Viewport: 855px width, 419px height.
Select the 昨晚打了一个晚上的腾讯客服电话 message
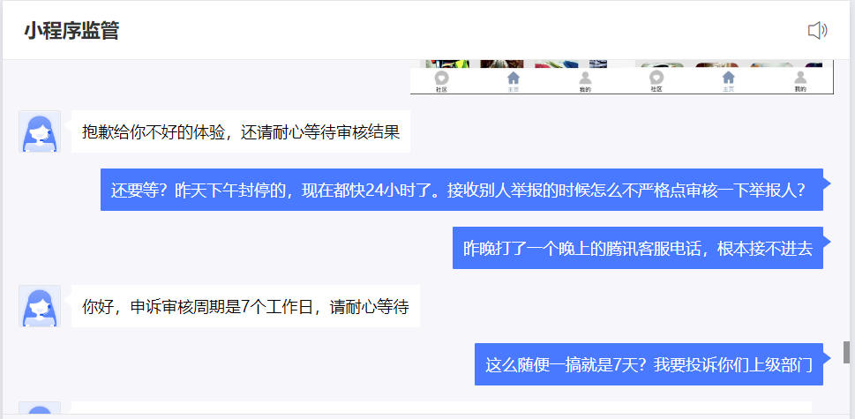637,248
